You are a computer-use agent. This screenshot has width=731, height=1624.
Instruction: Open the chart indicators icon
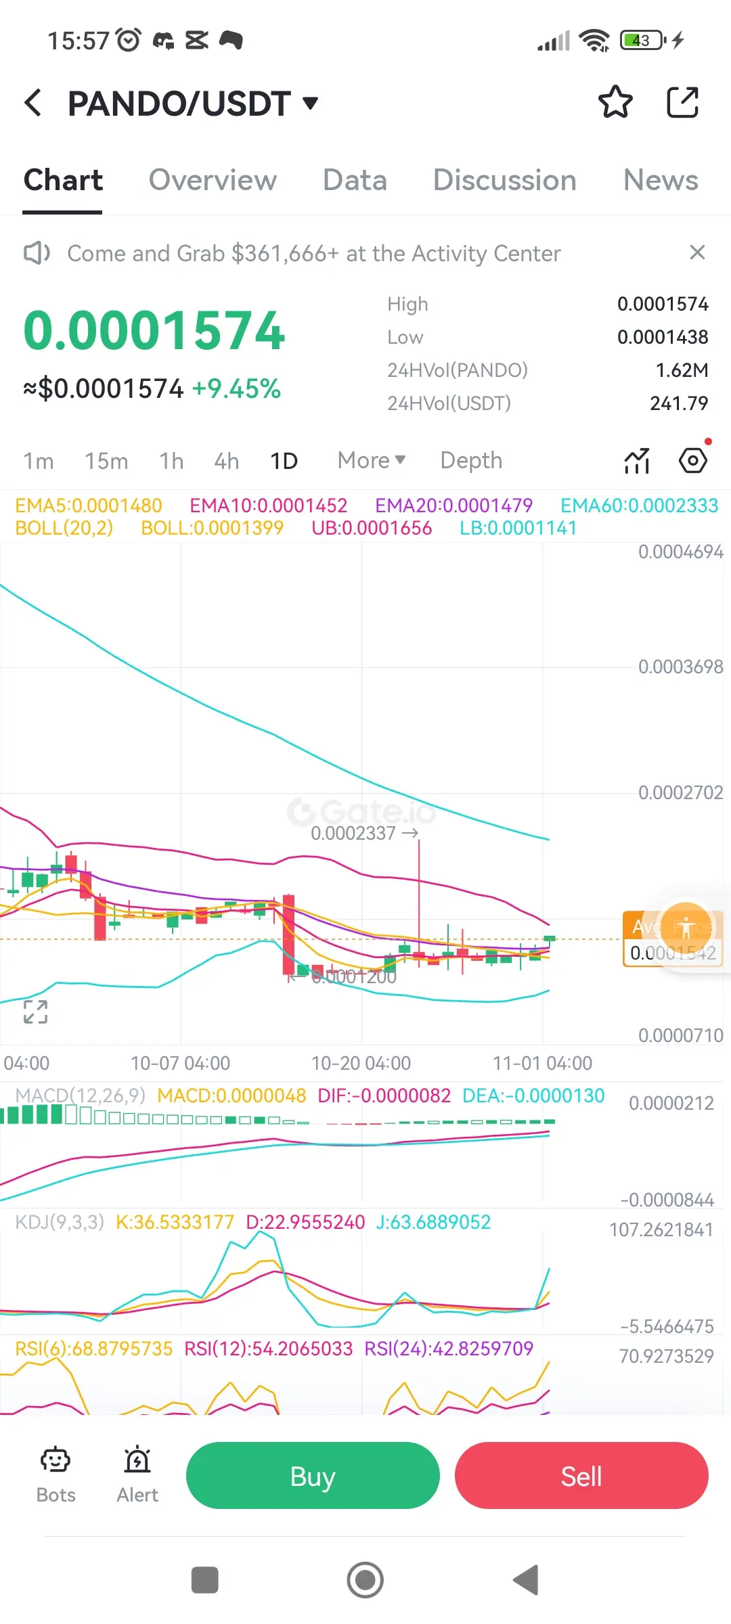tap(637, 461)
